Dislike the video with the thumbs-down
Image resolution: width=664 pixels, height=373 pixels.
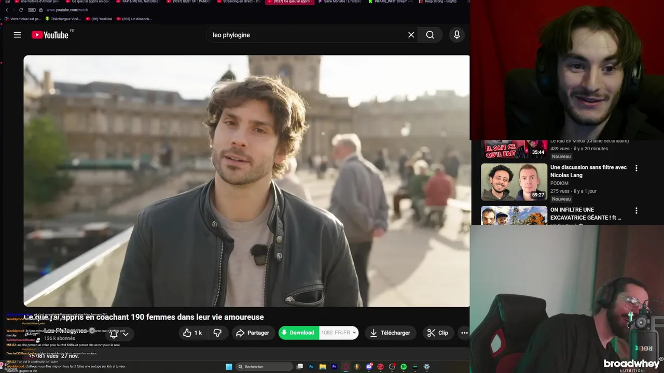(x=217, y=333)
